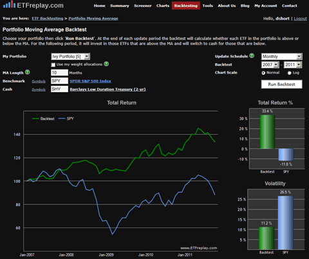Open About Us page
The image size is (309, 259).
coord(227,6)
